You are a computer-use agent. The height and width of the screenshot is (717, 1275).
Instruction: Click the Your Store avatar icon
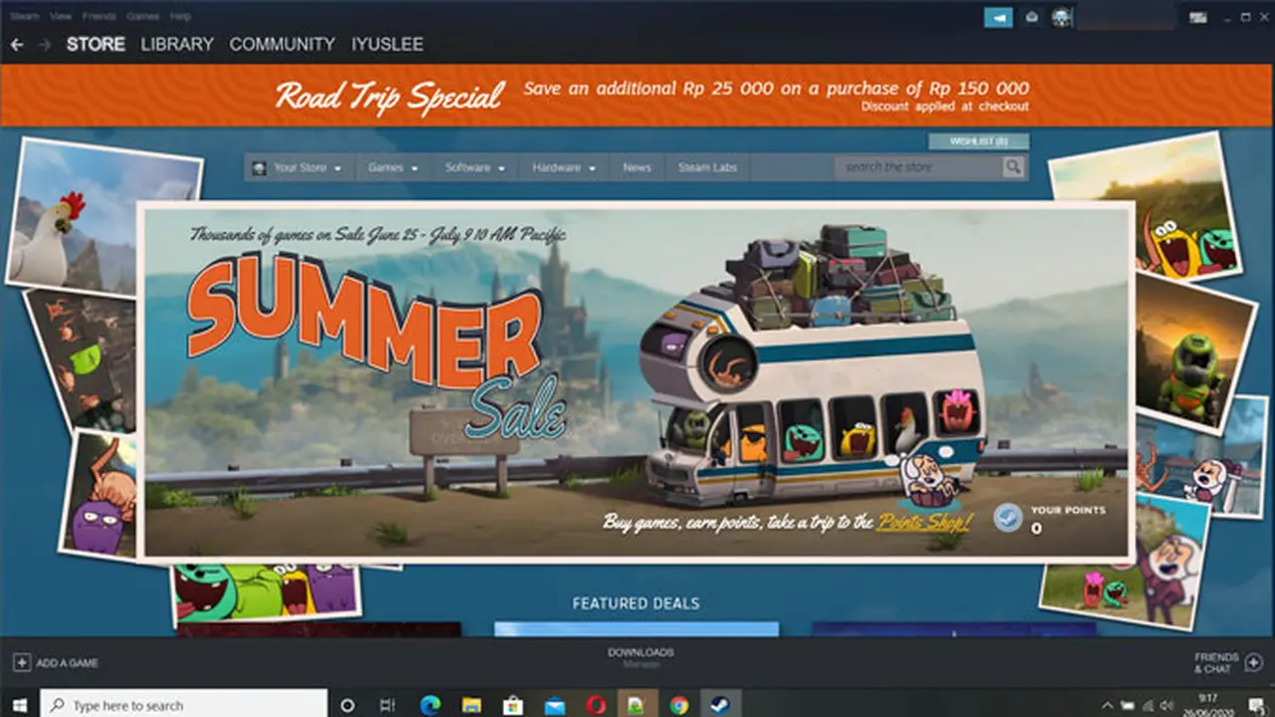[259, 167]
